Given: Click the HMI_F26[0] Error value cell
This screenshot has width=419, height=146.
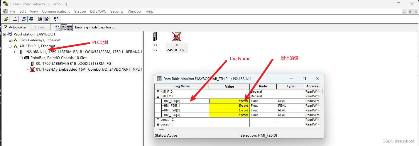Looking at the screenshot, I should [x=229, y=101].
